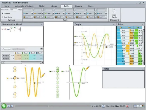Click the Case1 value cell for A
The image size is (146, 111).
pyautogui.click(x=18, y=55)
